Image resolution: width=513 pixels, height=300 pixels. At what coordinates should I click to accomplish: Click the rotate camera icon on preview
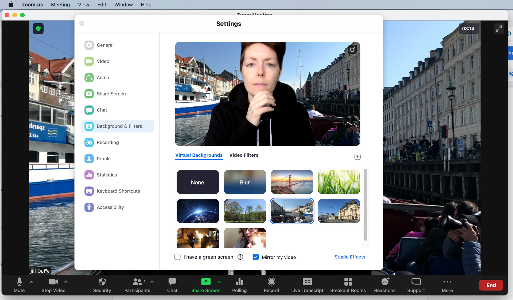(352, 49)
